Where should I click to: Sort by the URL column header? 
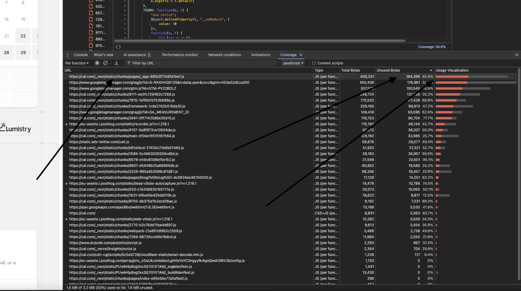coord(188,70)
